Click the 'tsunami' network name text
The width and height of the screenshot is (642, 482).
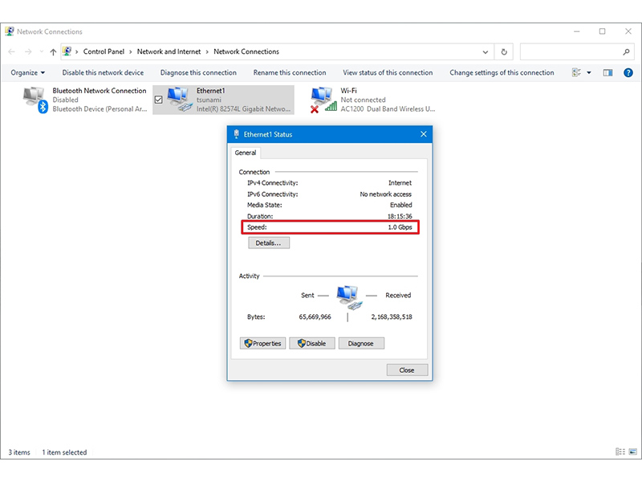tap(209, 100)
